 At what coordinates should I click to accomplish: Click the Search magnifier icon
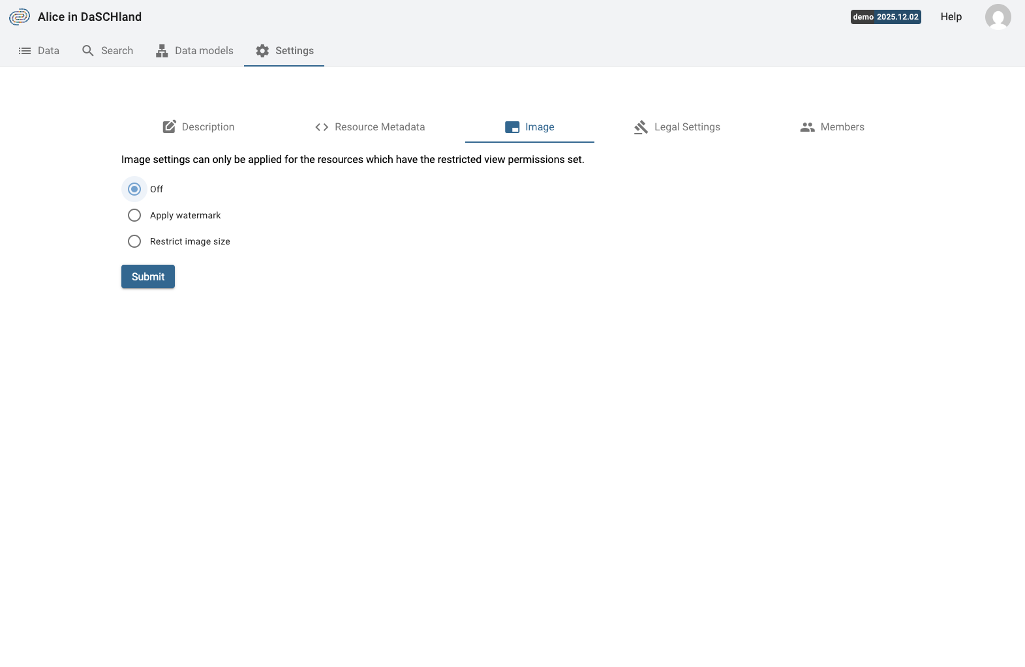click(88, 51)
